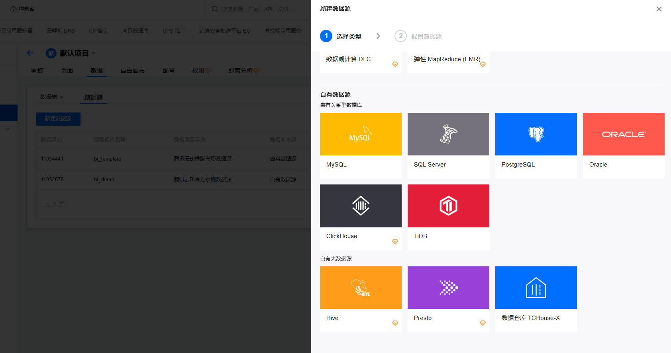Open the 数据表 dropdown arrow
671x353 pixels.
click(61, 97)
